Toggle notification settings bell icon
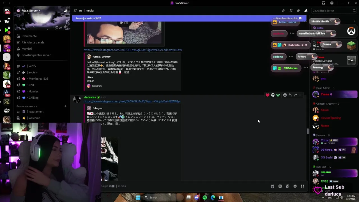Viewport: 359px width, 202px height. pos(291,11)
